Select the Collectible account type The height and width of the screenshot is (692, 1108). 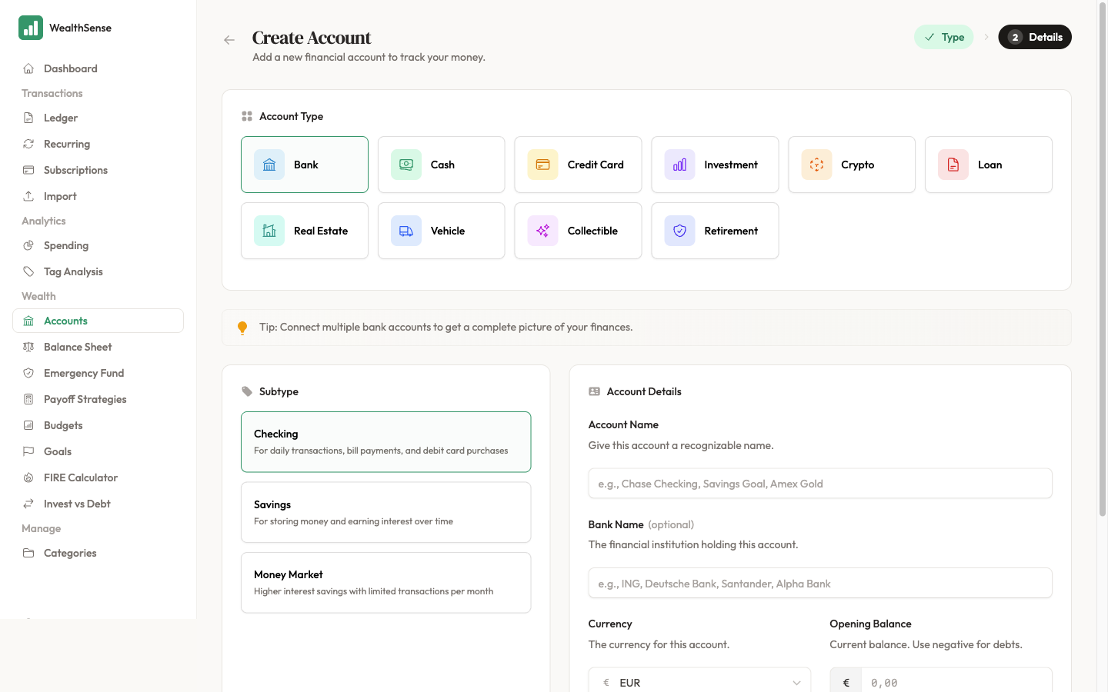[578, 231]
